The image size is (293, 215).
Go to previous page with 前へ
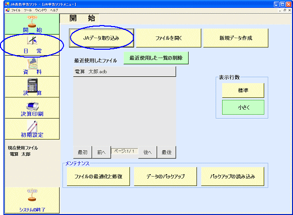101,153
